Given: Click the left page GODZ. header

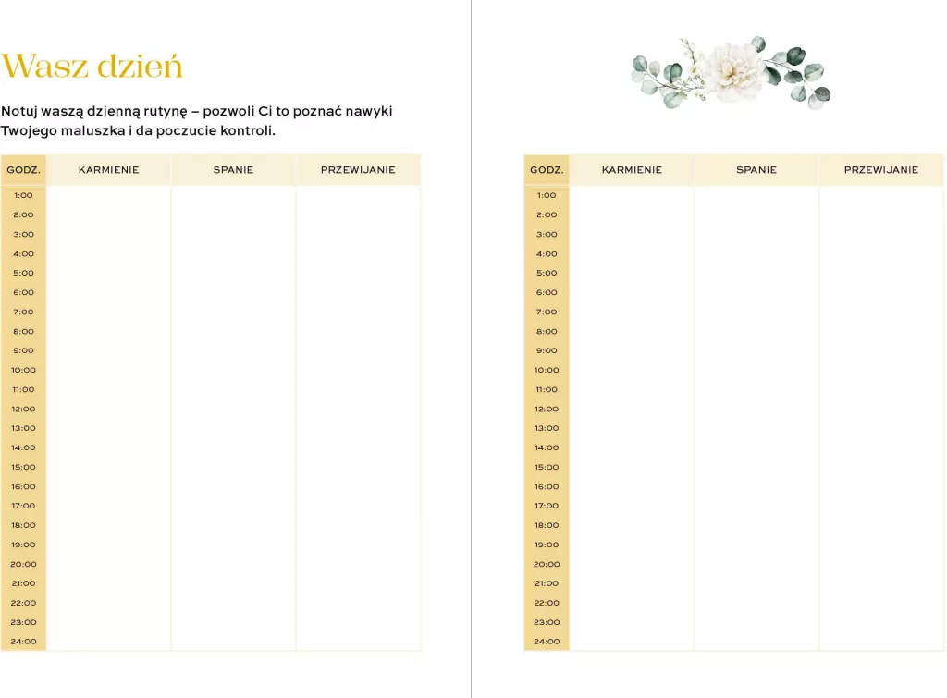Looking at the screenshot, I should (23, 170).
